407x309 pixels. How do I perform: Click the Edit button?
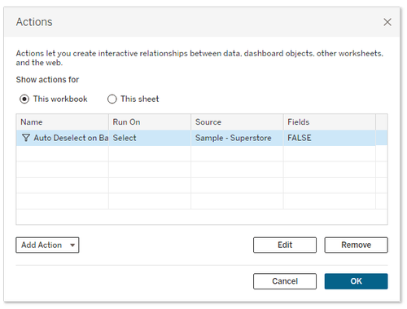click(285, 245)
